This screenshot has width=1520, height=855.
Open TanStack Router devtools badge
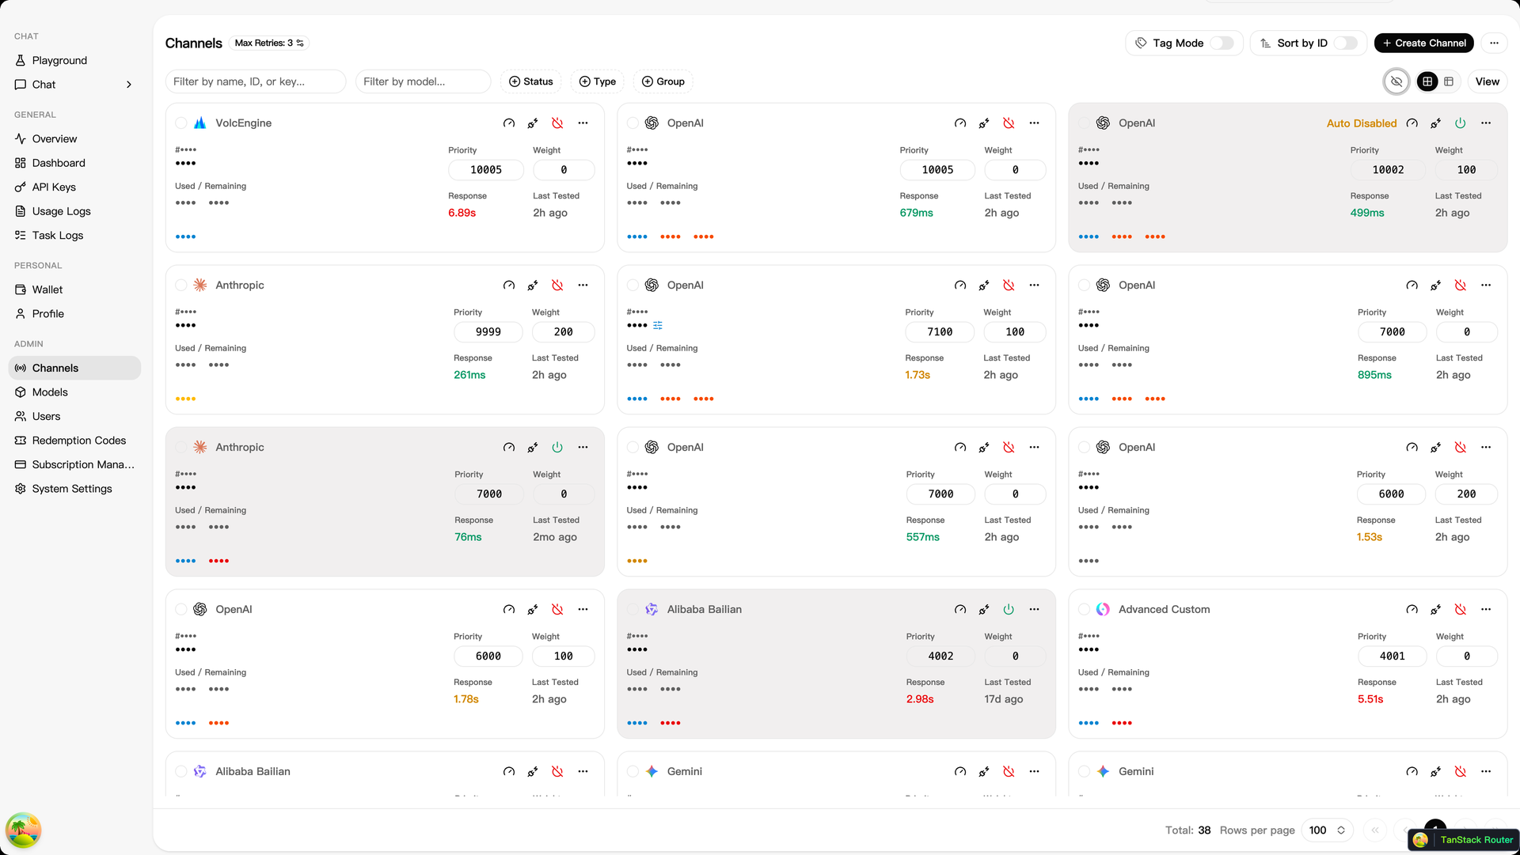pos(1463,840)
